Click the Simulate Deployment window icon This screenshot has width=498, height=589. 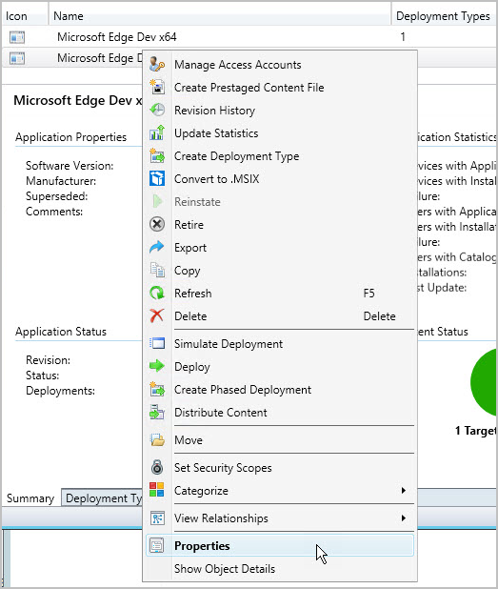(157, 344)
